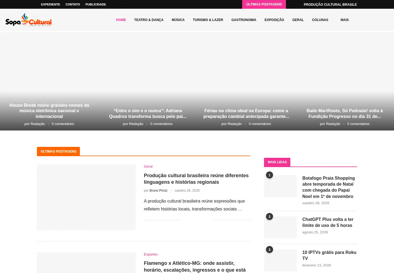Open the Turismo & Lazer menu
The image size is (394, 273).
point(208,20)
